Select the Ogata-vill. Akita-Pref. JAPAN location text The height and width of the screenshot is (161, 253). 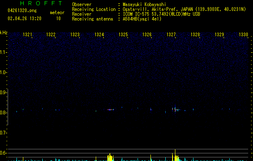[x=184, y=9]
